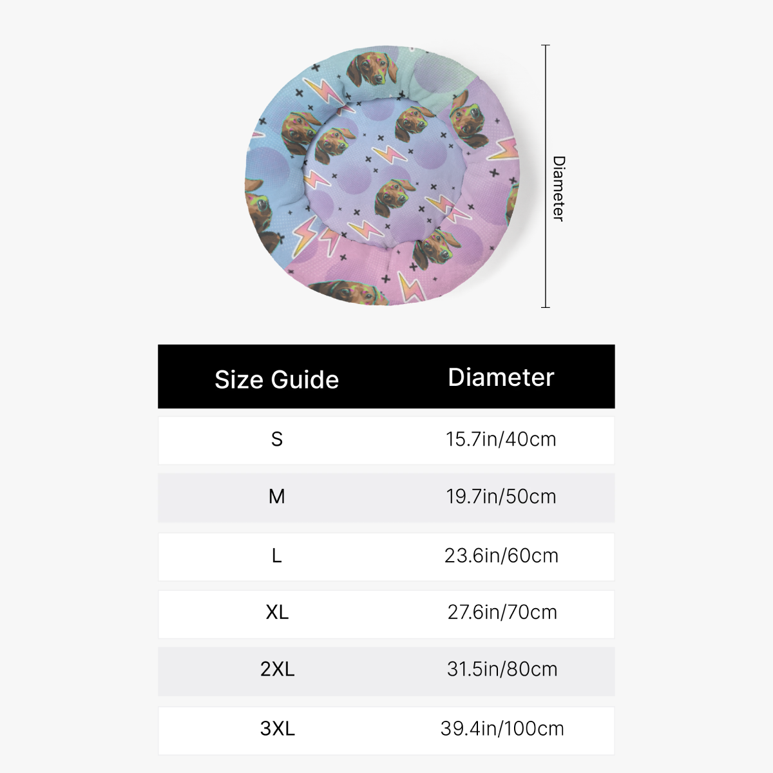Click the round pet bed product image
Screen dimensions: 773x773
pyautogui.click(x=383, y=175)
